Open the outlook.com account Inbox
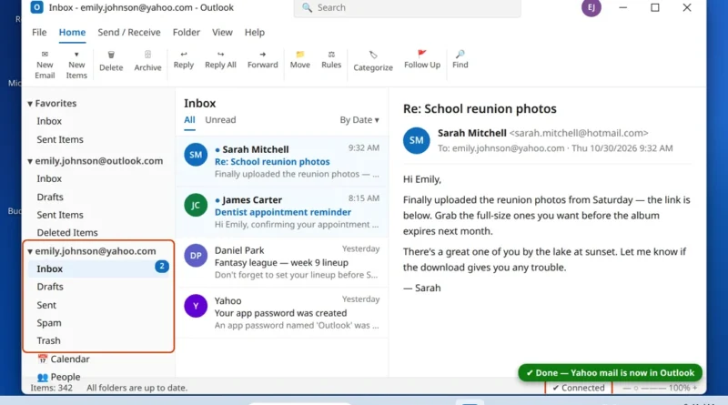The image size is (728, 405). point(49,178)
